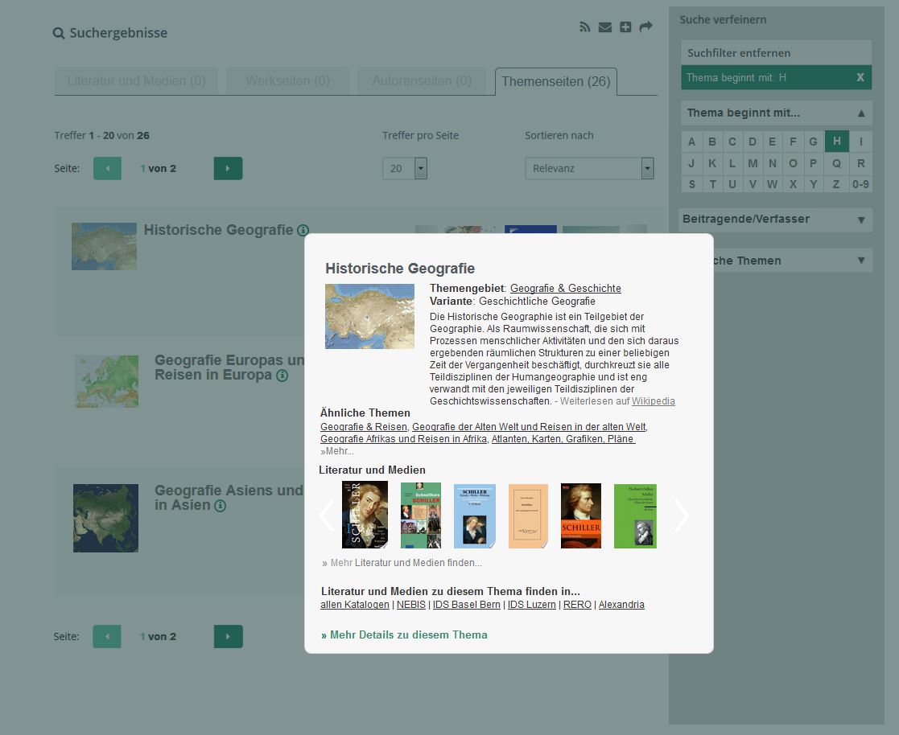Viewport: 899px width, 735px height.
Task: Filter topics by 0-9
Action: (x=860, y=184)
